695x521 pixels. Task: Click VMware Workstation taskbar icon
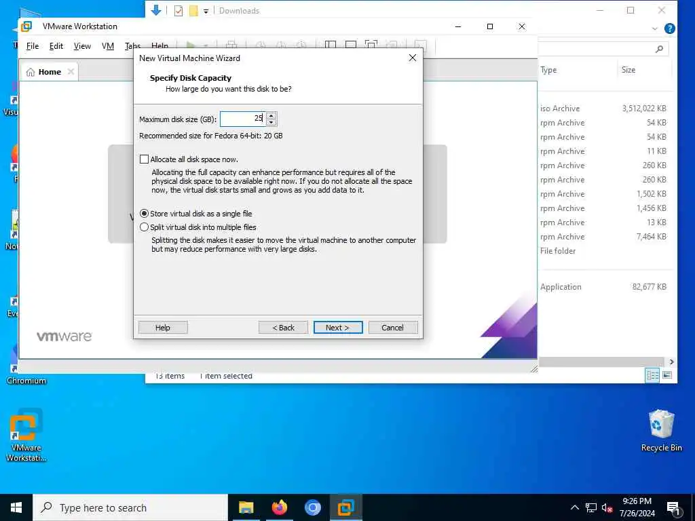(x=345, y=507)
